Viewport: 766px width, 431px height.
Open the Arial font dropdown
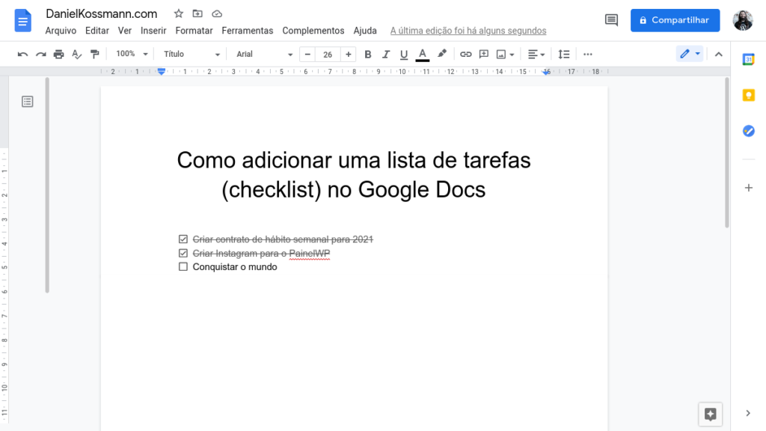pos(264,54)
